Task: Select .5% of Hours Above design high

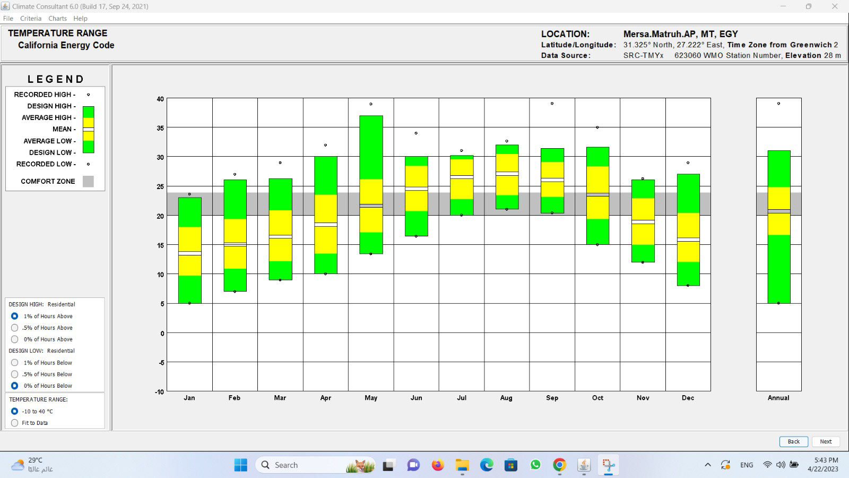Action: (x=15, y=328)
